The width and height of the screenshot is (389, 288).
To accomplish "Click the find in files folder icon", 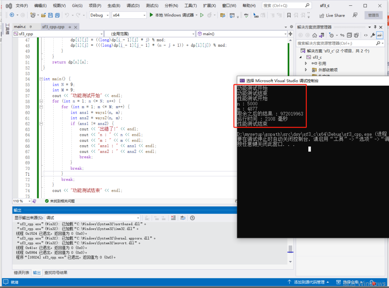I will click(x=223, y=15).
